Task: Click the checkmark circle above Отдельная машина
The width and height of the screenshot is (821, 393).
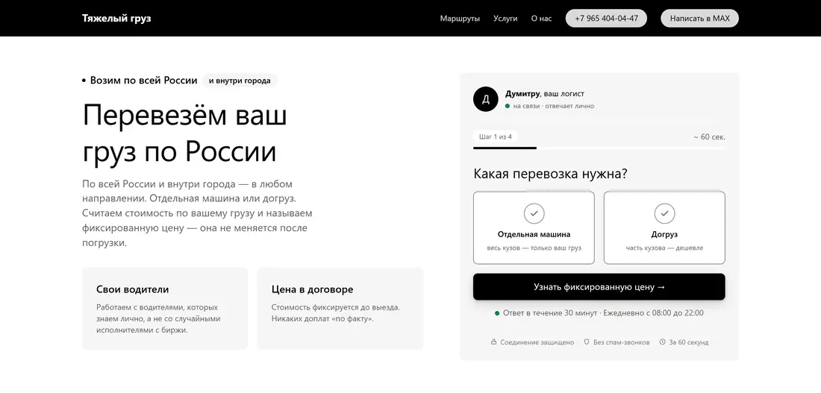Action: click(x=534, y=213)
